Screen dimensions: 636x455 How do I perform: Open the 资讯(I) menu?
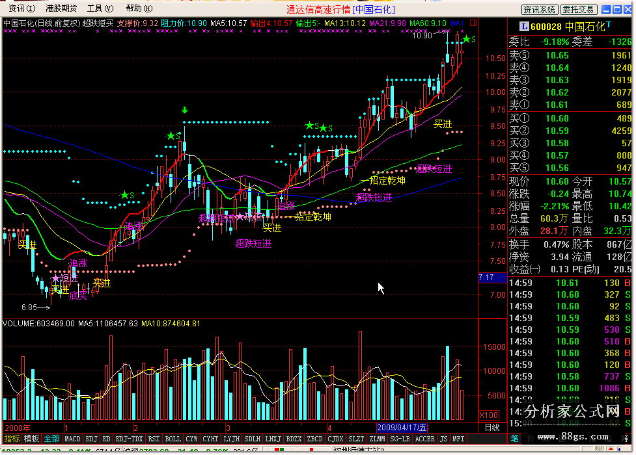coord(22,8)
